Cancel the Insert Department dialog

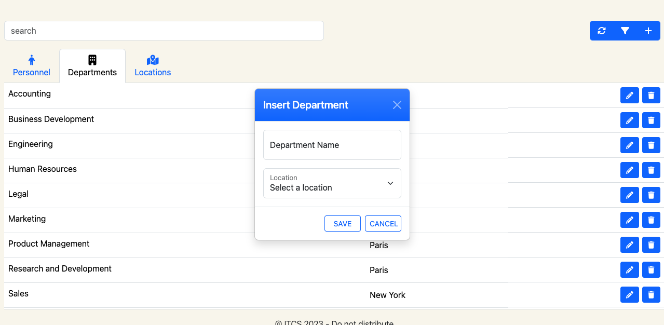coord(383,223)
